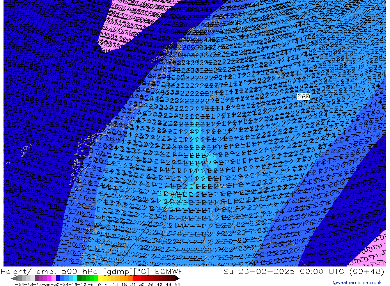
Task: Pick the yellow legend swatch above 0
Action: click(x=100, y=278)
